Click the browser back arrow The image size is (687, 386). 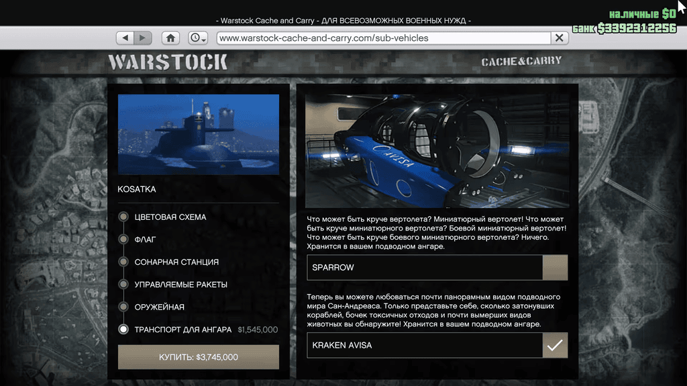coord(125,38)
